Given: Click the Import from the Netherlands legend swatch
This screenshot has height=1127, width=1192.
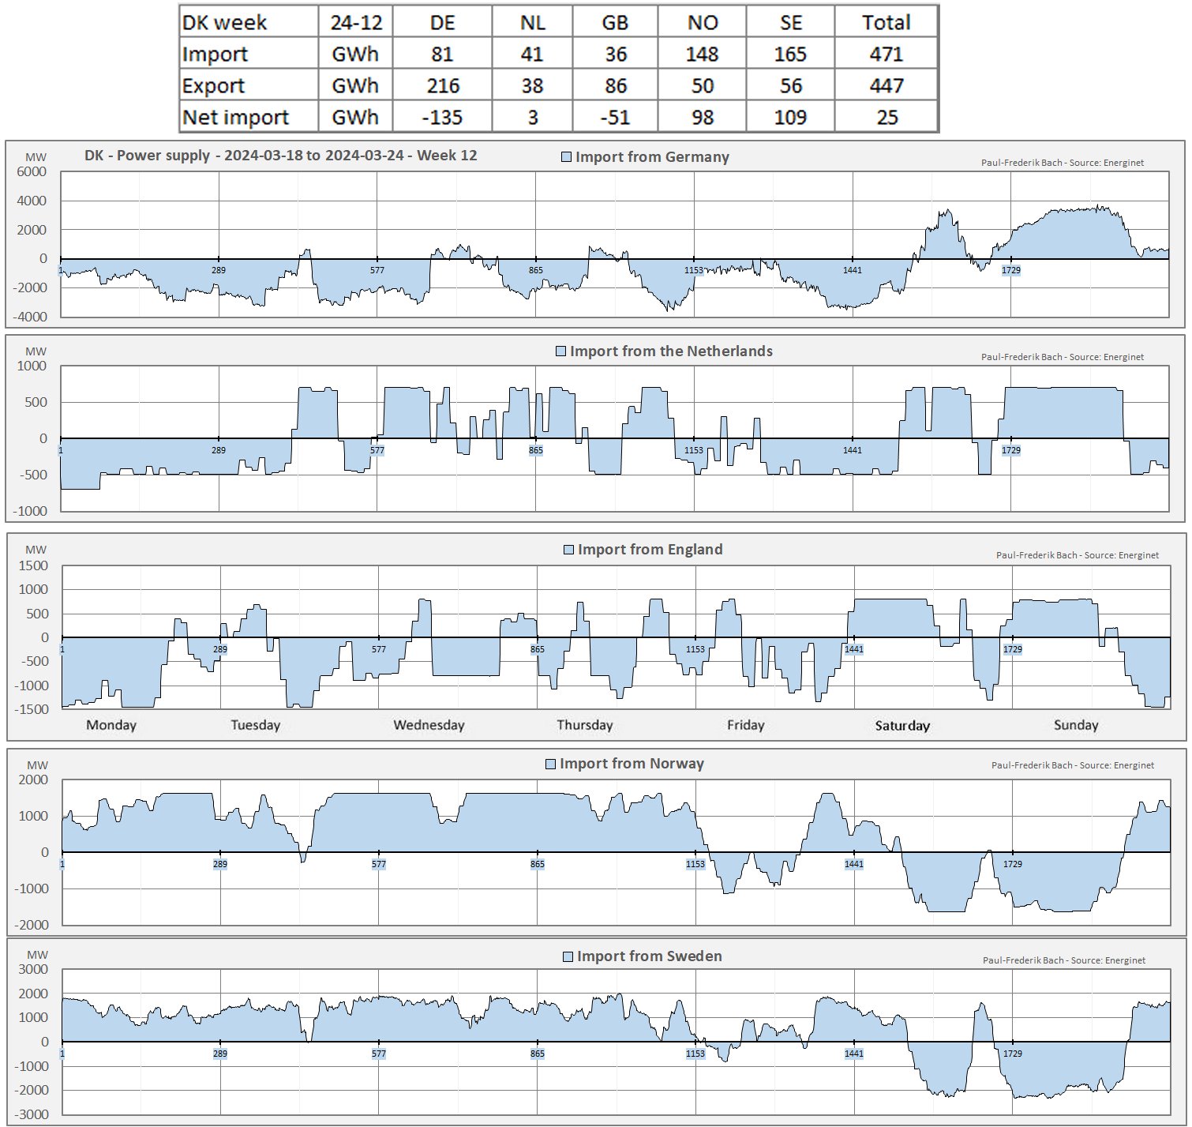Looking at the screenshot, I should click(x=561, y=351).
